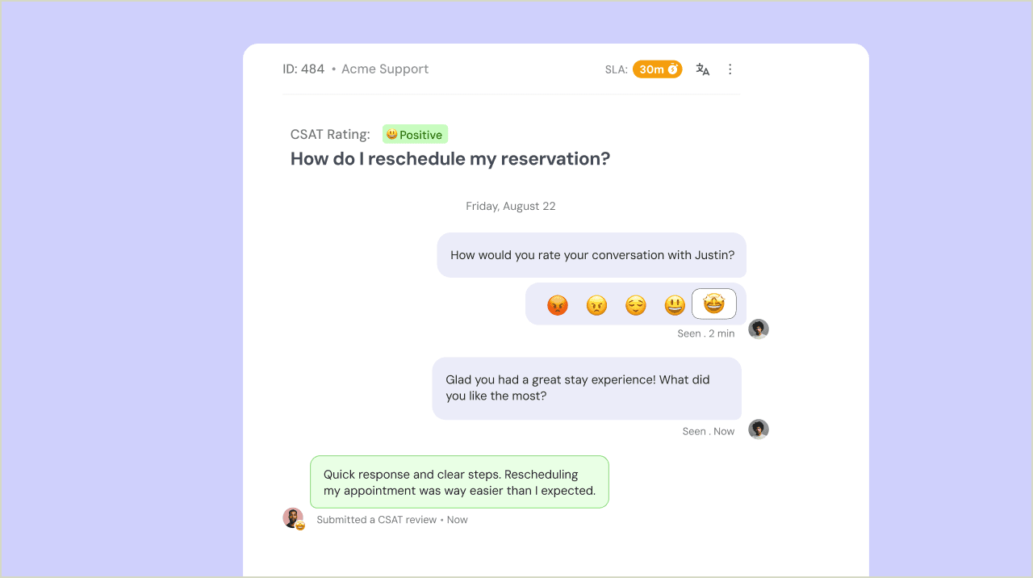
Task: Click the 'How would you rate' message bubble
Action: pos(592,255)
